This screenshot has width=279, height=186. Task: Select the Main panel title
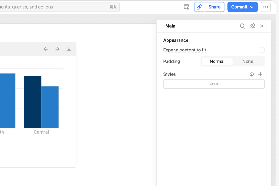[x=170, y=26]
